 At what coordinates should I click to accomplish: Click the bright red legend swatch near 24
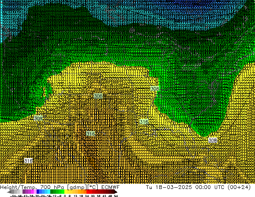pos(88,192)
